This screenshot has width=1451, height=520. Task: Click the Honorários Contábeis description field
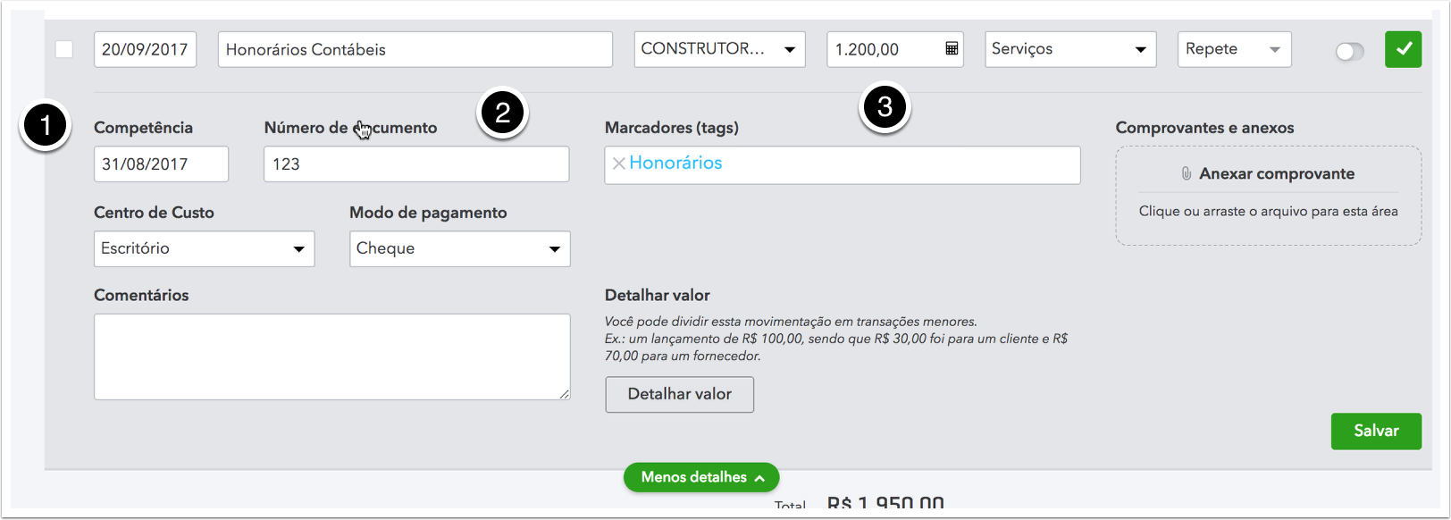pos(415,49)
